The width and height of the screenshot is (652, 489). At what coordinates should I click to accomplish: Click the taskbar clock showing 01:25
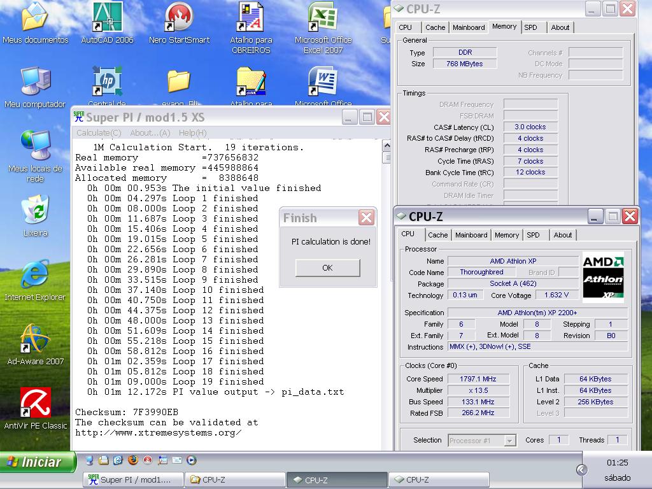click(617, 463)
